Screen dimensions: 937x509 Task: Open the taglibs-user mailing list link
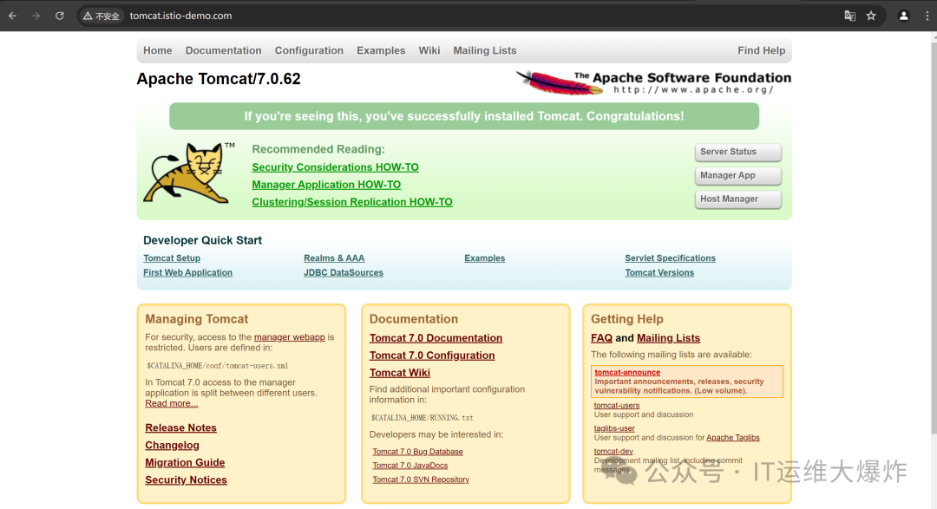click(x=614, y=428)
